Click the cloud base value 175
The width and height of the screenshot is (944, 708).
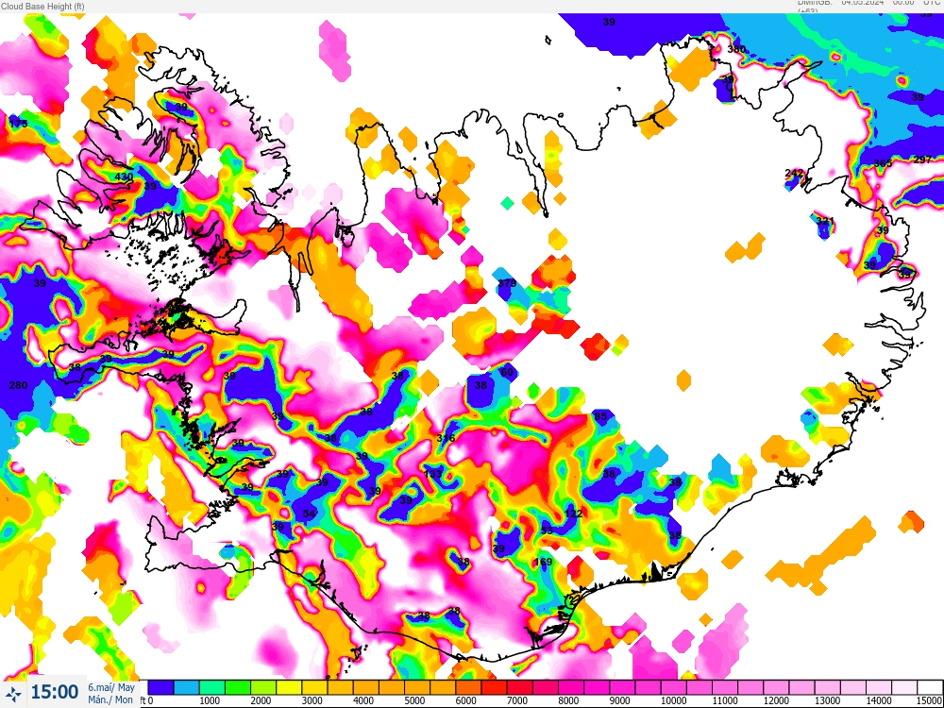18,124
